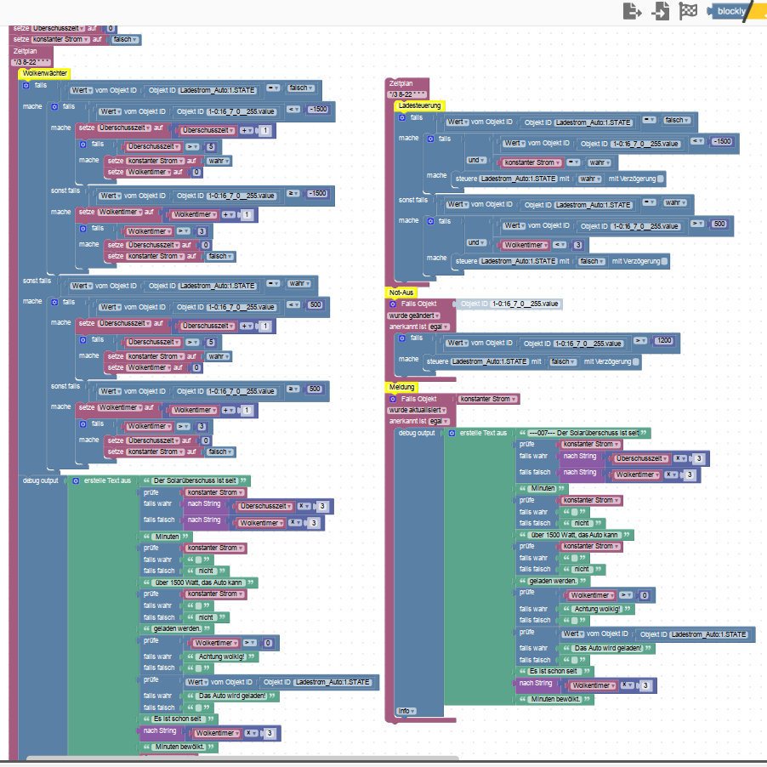
Task: Open gear on Not-Aus 'Falls Objekt' block
Action: point(392,304)
